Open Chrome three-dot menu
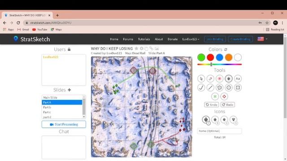Image resolution: width=287 pixels, height=161 pixels. (283, 23)
